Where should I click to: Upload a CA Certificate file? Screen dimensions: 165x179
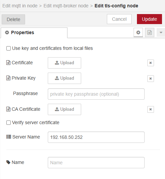click(64, 109)
